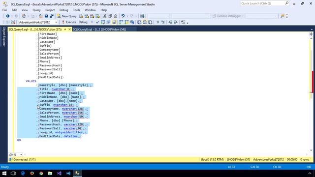Click Display Estimated Execution Plan icon
The height and width of the screenshot is (177, 315).
point(103,22)
